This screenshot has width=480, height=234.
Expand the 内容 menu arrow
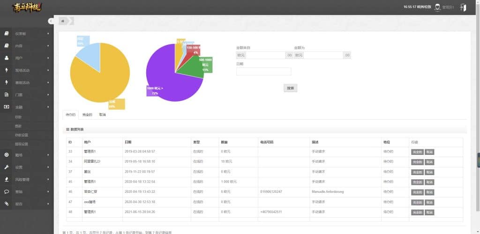tap(48, 46)
